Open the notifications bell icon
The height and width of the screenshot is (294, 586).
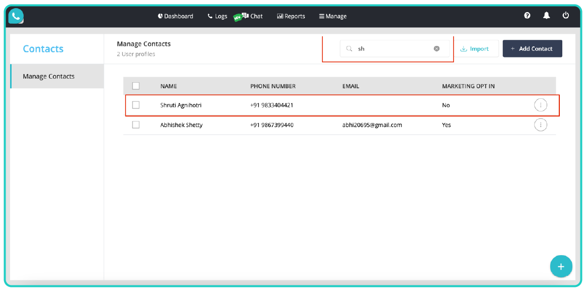pyautogui.click(x=546, y=15)
